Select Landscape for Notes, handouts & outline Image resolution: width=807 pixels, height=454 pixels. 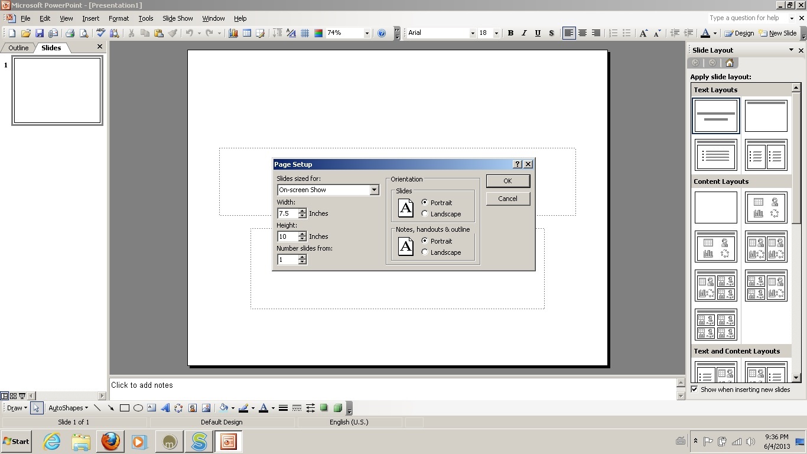[x=425, y=252]
